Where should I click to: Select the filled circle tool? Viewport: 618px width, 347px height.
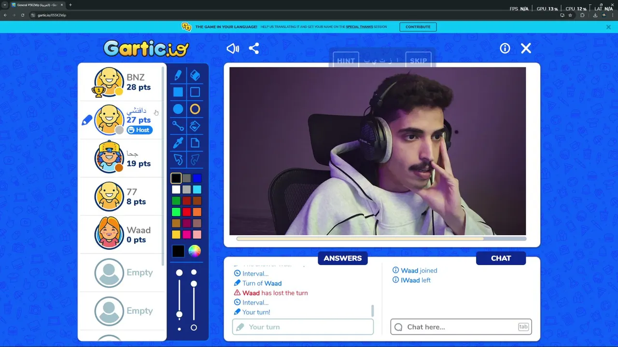point(178,109)
